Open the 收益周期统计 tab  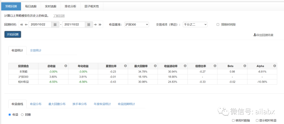[126, 104]
